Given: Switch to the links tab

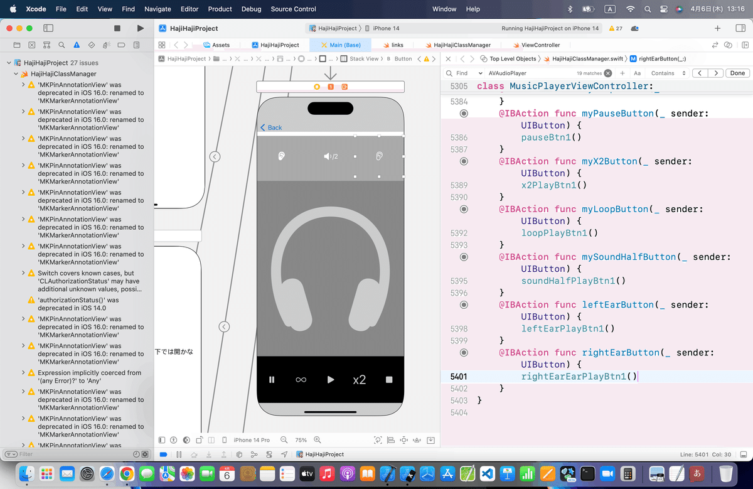Looking at the screenshot, I should tap(393, 45).
